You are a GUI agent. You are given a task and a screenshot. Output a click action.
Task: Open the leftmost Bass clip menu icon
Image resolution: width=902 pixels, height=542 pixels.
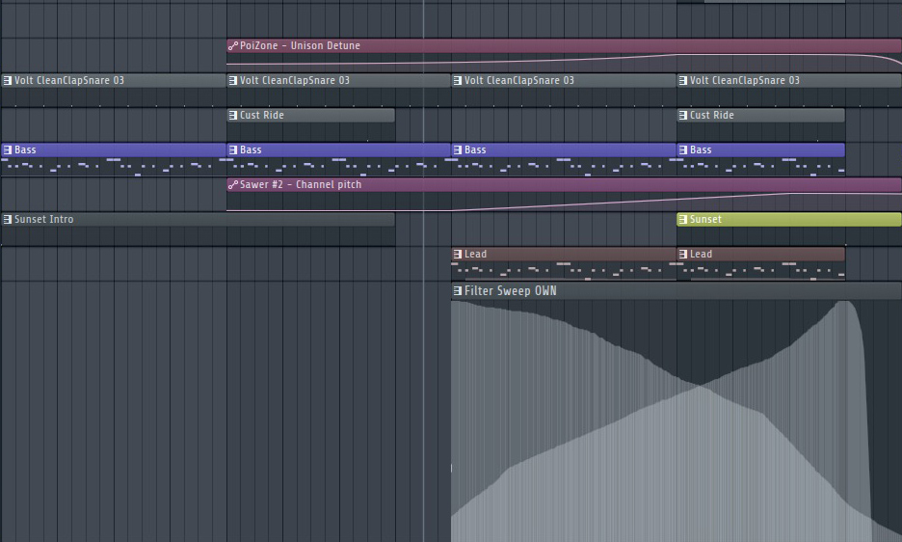[x=8, y=149]
